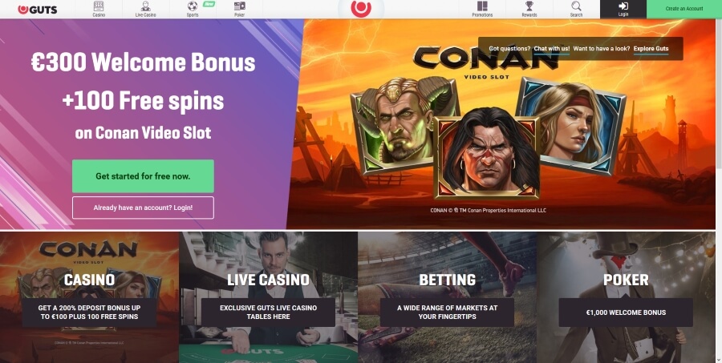Follow the Explore Guts link
The image size is (722, 363).
click(651, 48)
